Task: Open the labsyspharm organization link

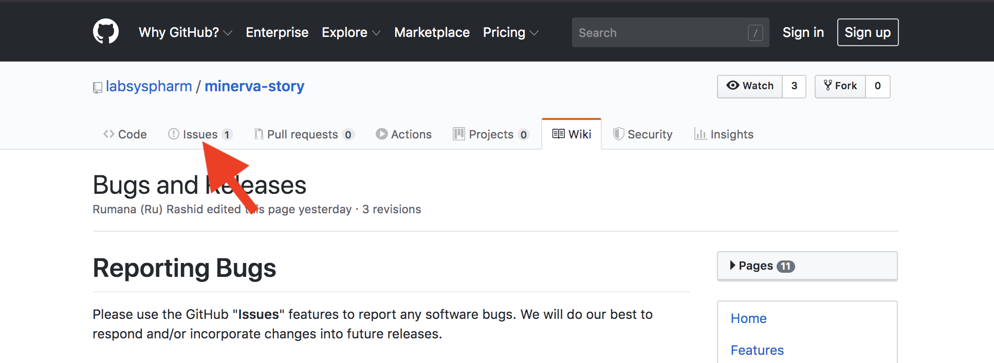Action: (149, 86)
